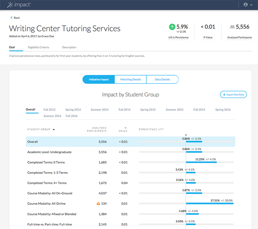Screen dimensions: 258x229
Task: Select Full-time vs. Part-time: Full-time row
Action: (131, 224)
